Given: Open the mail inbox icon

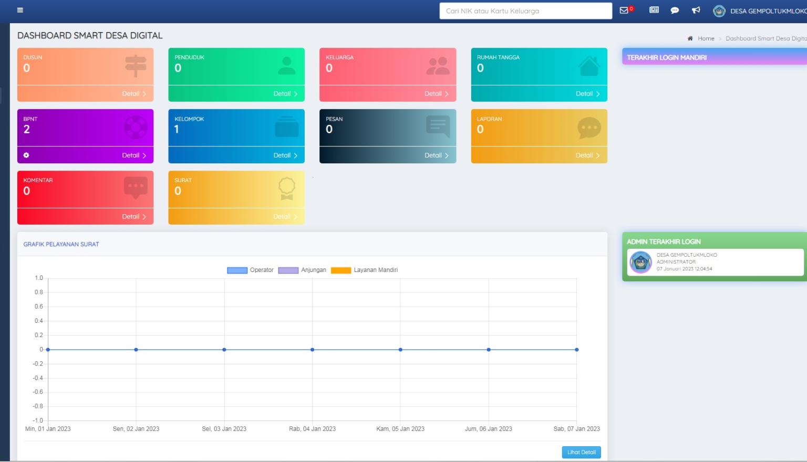Looking at the screenshot, I should click(624, 10).
